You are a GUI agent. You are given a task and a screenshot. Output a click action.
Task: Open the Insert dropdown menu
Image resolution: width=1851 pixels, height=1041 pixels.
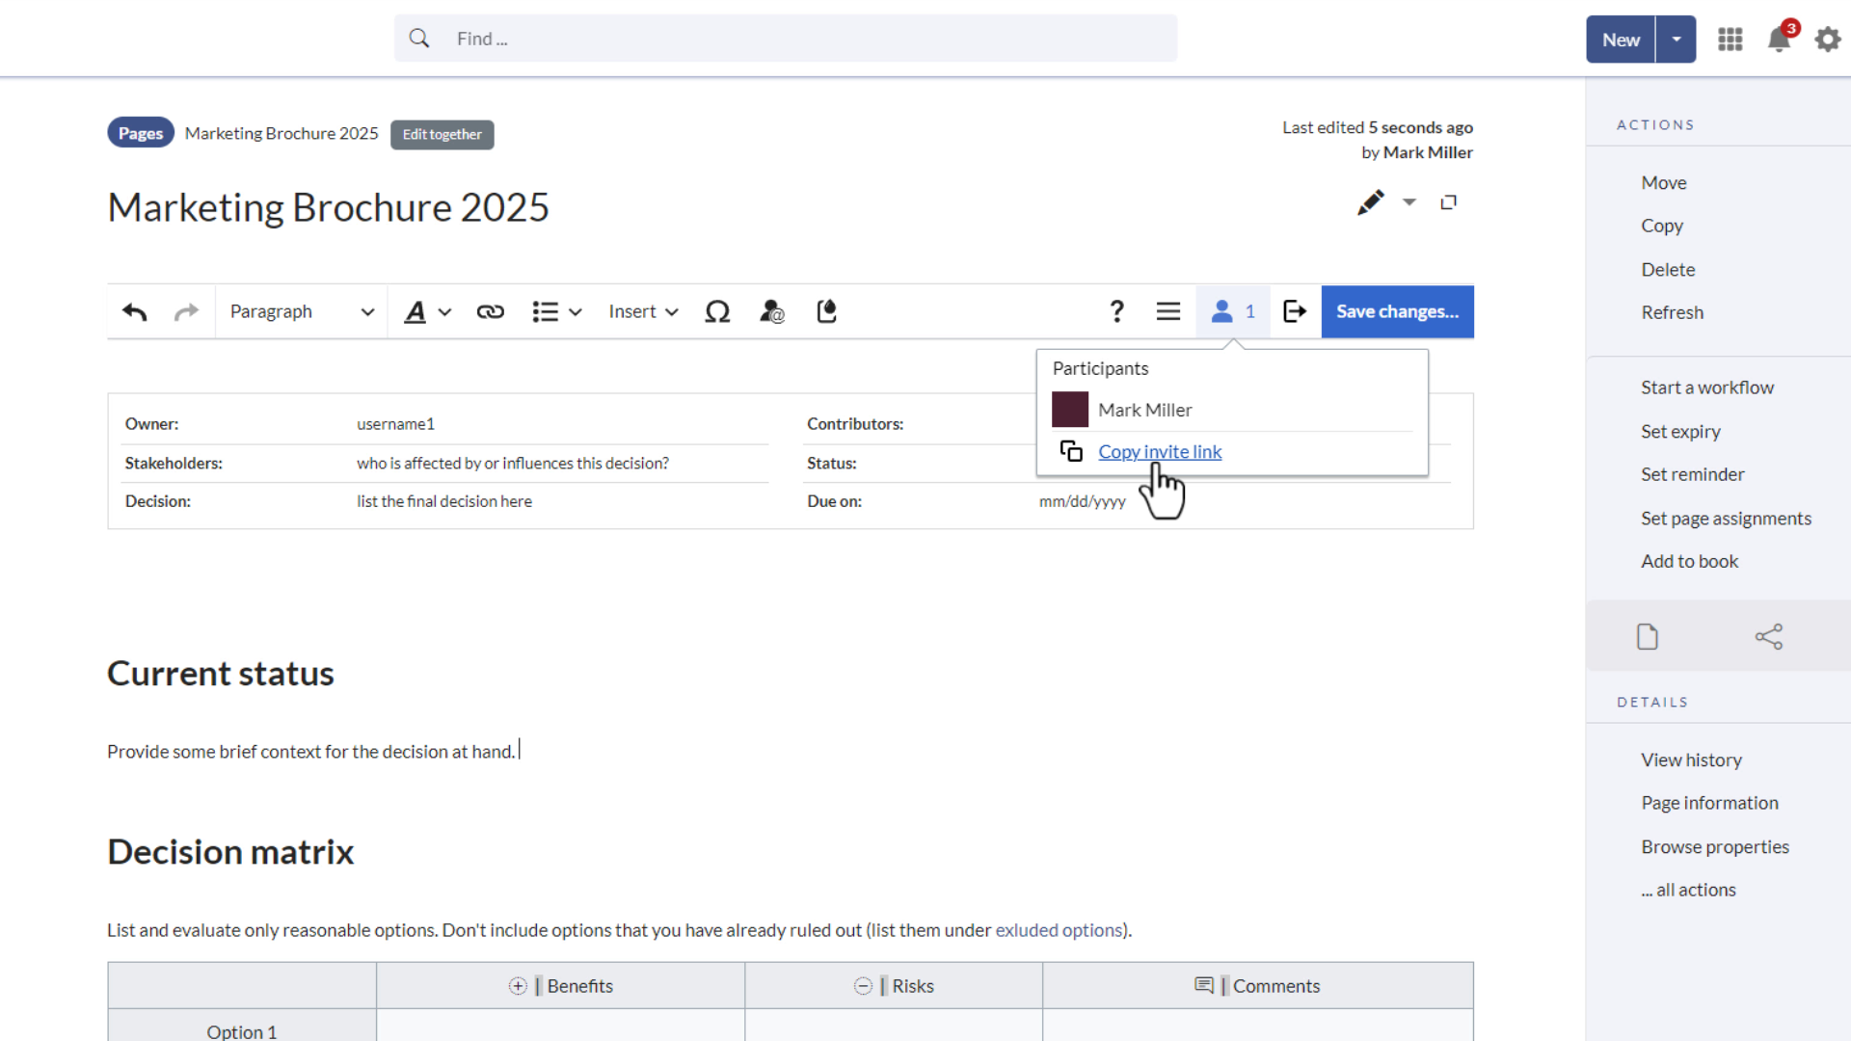click(x=643, y=311)
